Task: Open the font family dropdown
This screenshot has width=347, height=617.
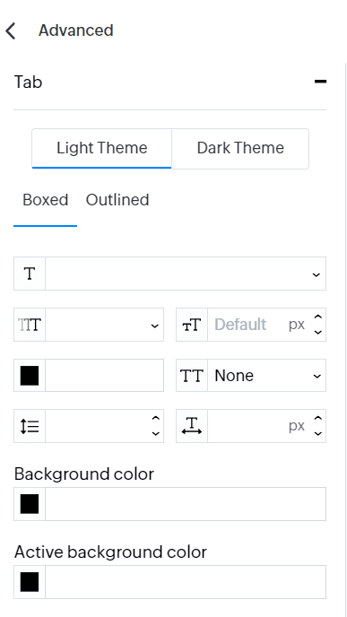Action: 186,274
